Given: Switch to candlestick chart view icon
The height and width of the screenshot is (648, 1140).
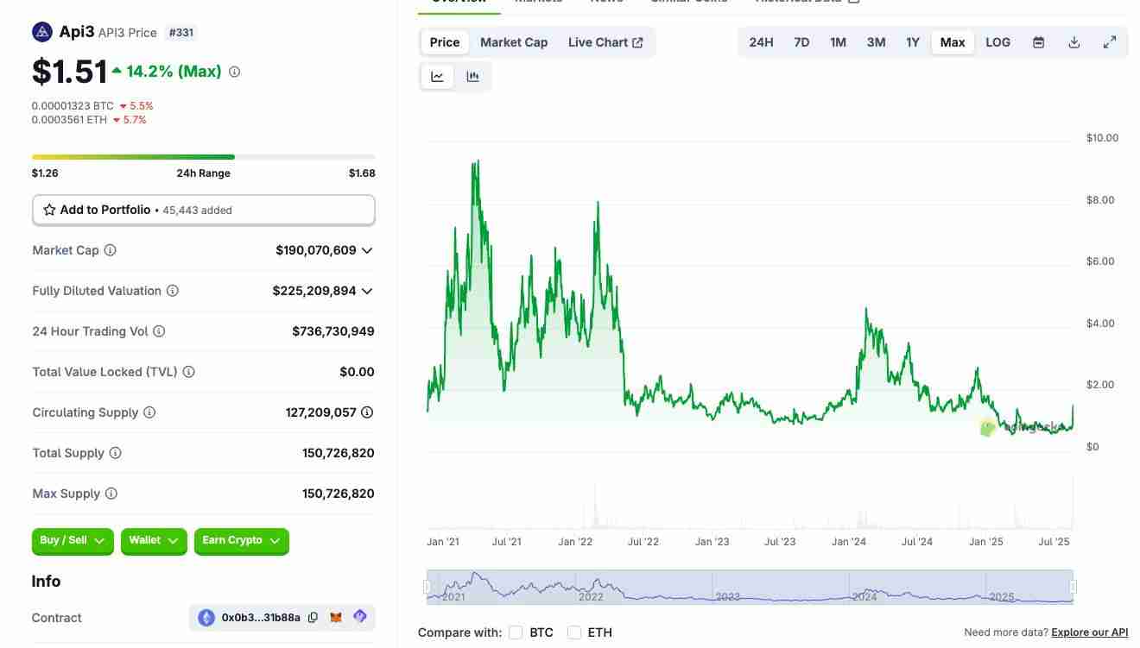Looking at the screenshot, I should point(472,77).
